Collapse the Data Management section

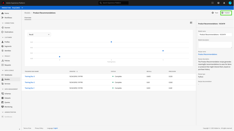pos(3,89)
